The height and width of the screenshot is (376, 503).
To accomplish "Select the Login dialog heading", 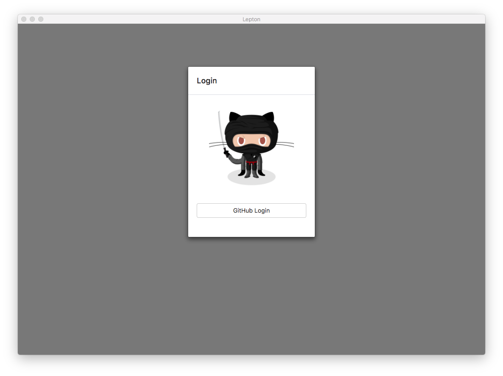I will [x=206, y=80].
